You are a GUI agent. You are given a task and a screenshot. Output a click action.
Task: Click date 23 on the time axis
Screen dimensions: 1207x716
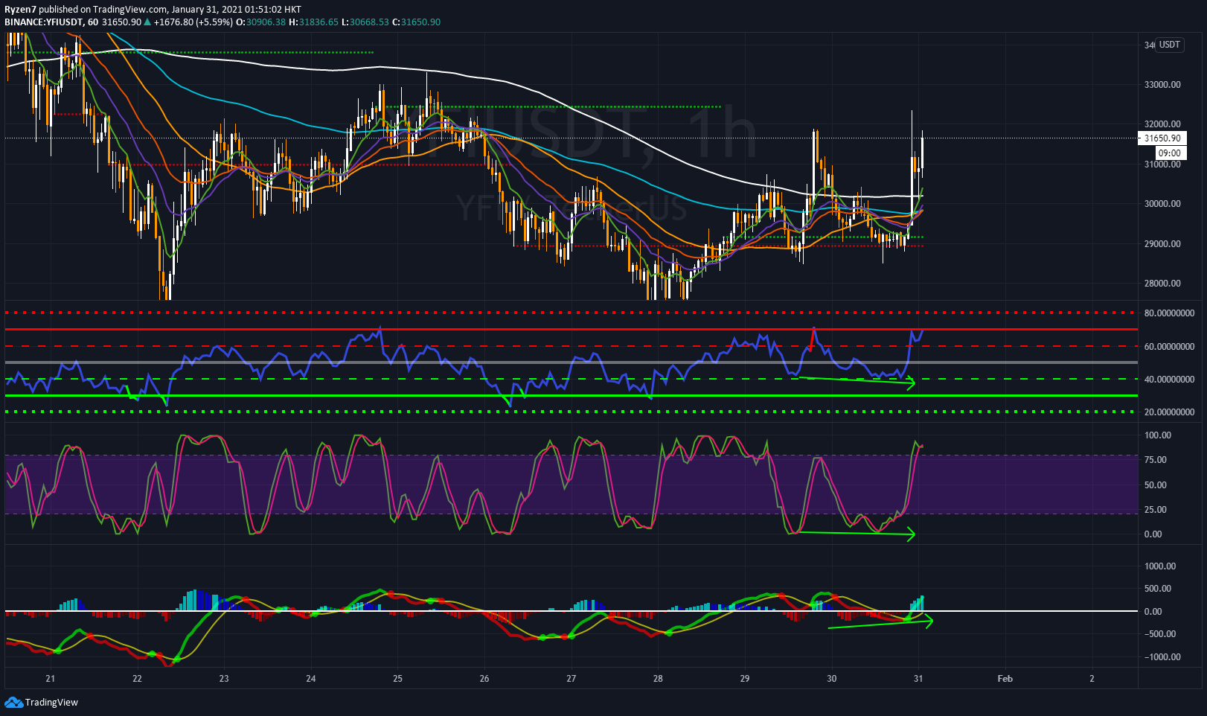point(224,679)
